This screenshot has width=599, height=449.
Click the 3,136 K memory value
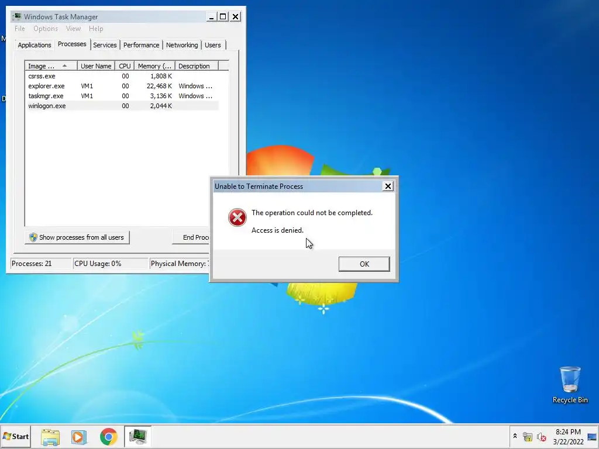[161, 96]
